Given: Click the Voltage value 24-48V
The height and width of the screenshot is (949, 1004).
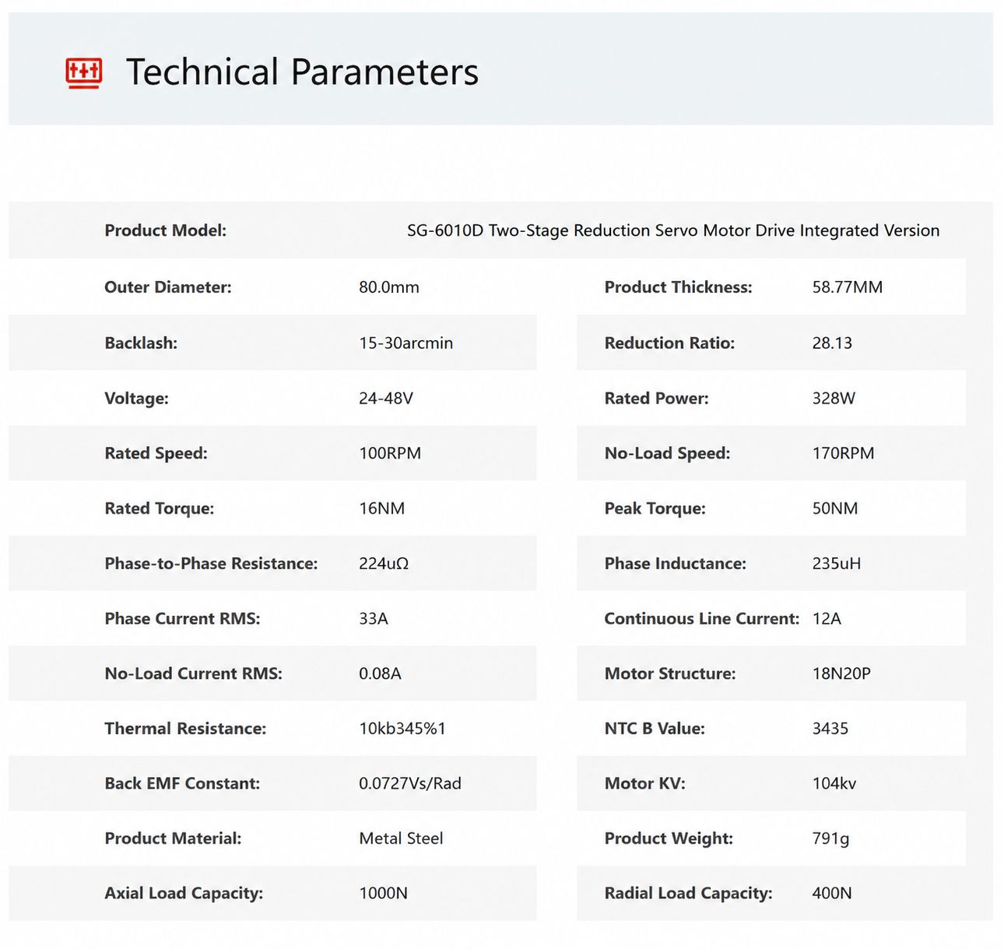Looking at the screenshot, I should (x=386, y=399).
